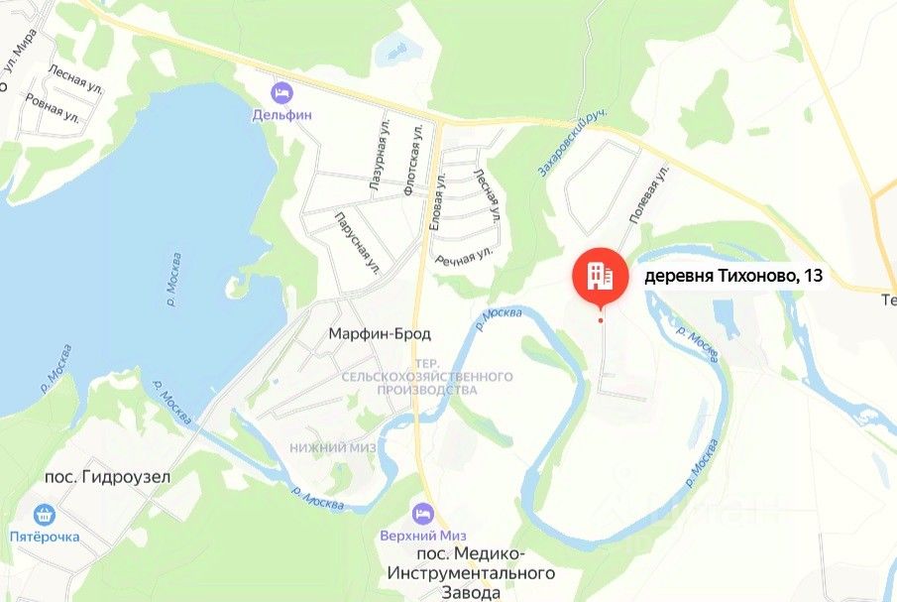
Task: Click the Верхний Миз text label
Action: click(x=423, y=537)
